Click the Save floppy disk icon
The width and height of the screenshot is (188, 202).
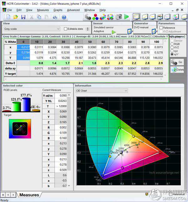23,17
